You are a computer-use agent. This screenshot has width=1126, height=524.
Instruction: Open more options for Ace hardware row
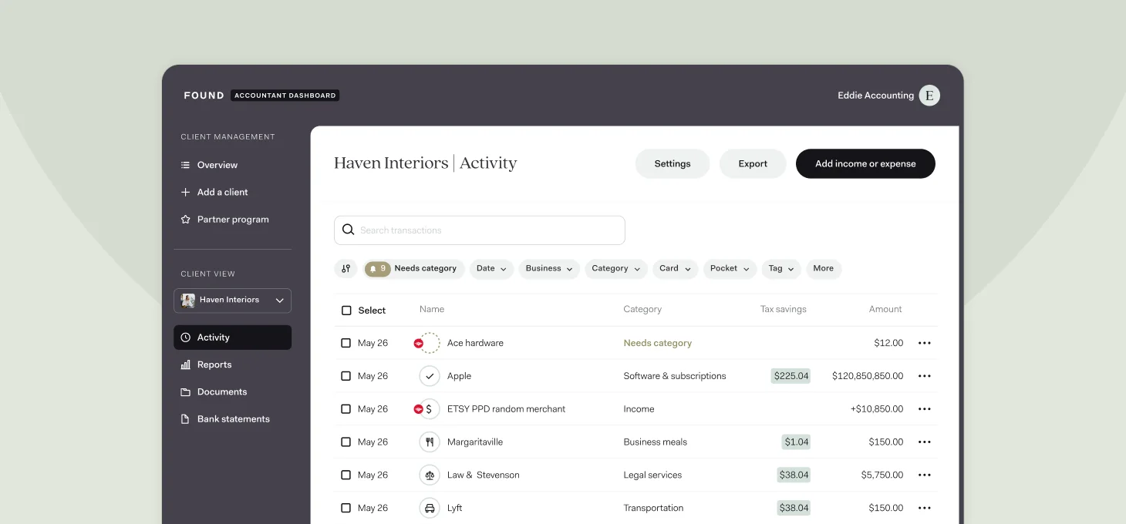[x=925, y=343]
